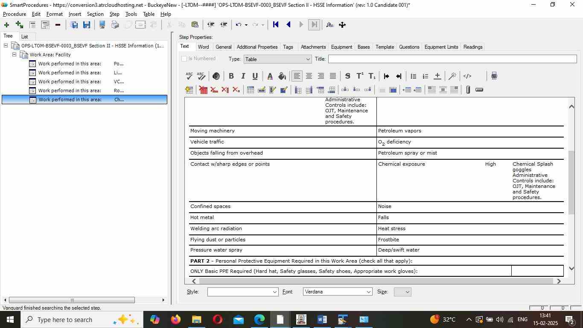Toggle the Is Numbered checkbox
The width and height of the screenshot is (583, 328).
coord(184,59)
